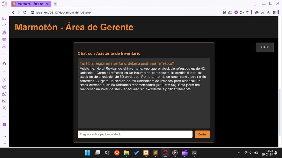
Task: Open the Opera menu logo
Action: [x=4, y=4]
